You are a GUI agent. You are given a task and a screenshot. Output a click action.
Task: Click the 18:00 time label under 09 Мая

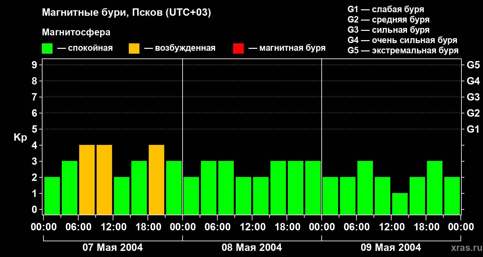[426, 227]
